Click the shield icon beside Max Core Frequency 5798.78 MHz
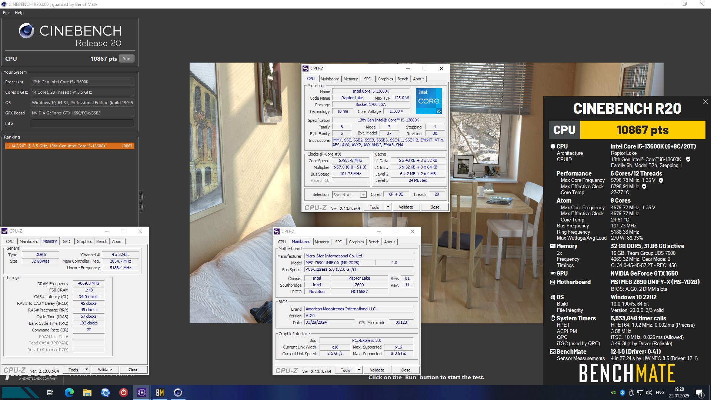 coord(661,180)
